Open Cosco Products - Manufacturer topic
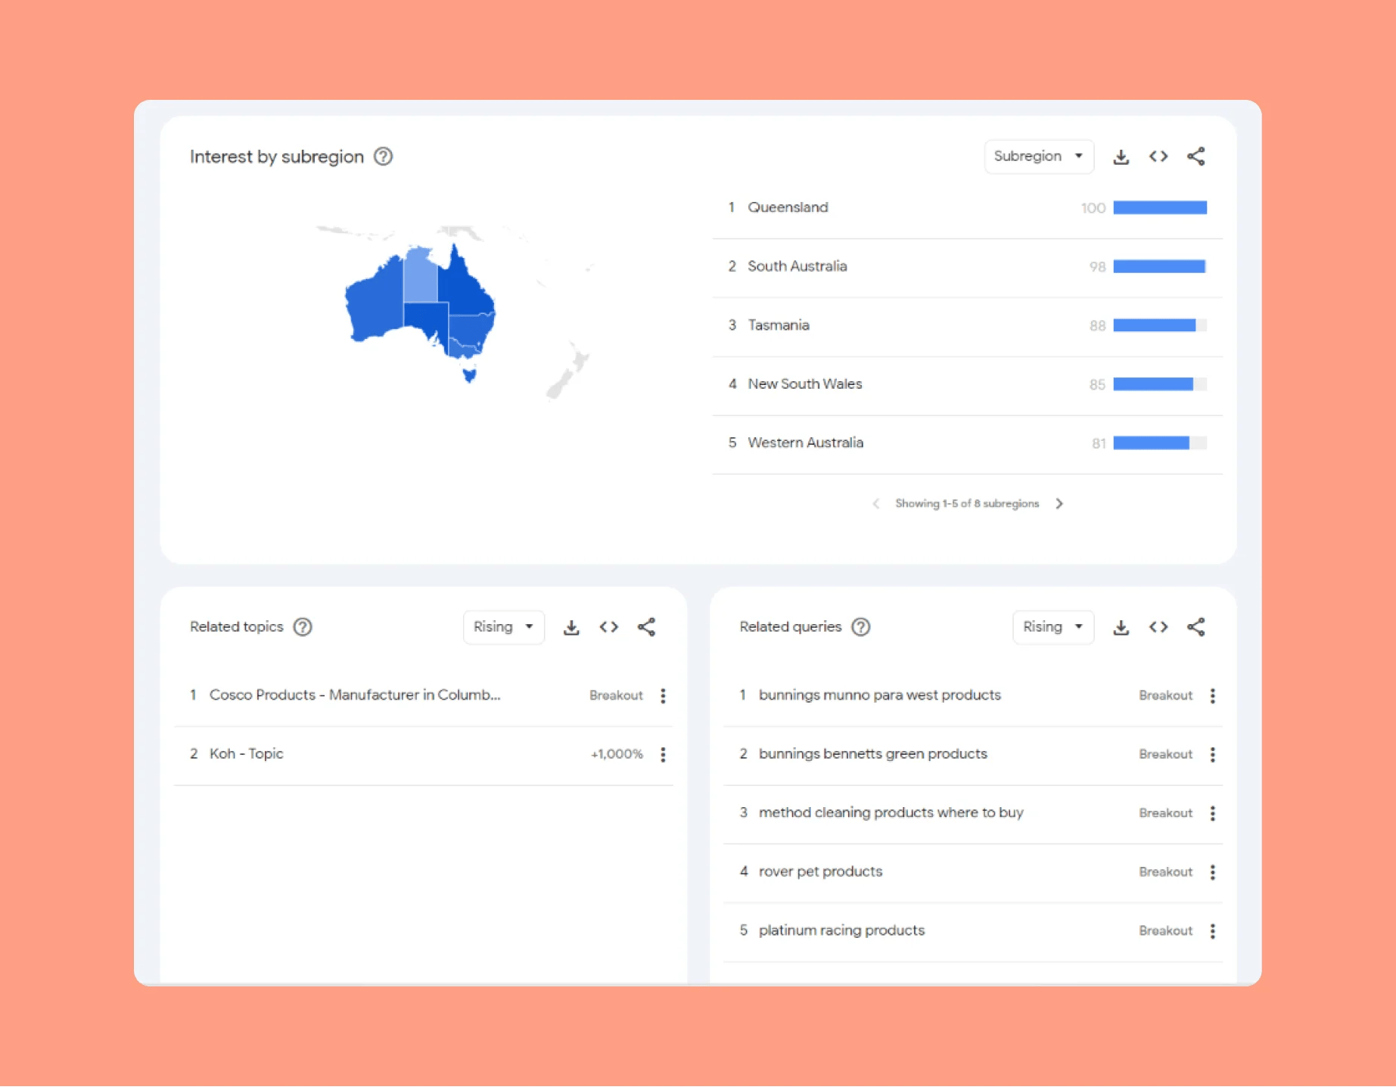This screenshot has height=1087, width=1396. (x=355, y=695)
